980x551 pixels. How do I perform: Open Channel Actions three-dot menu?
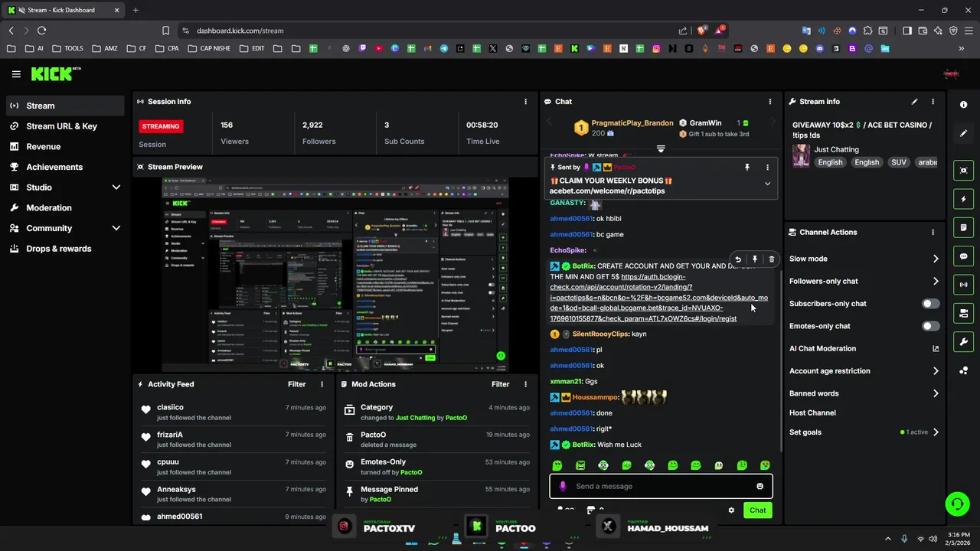click(933, 232)
